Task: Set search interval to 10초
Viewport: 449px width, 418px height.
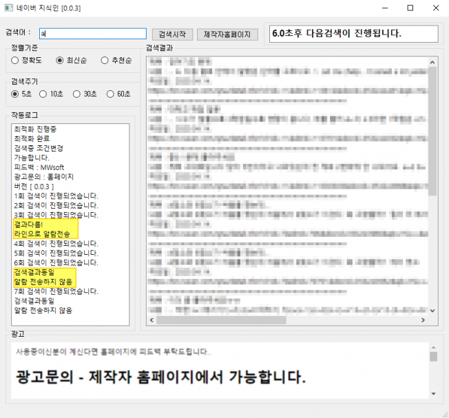Action: 43,94
